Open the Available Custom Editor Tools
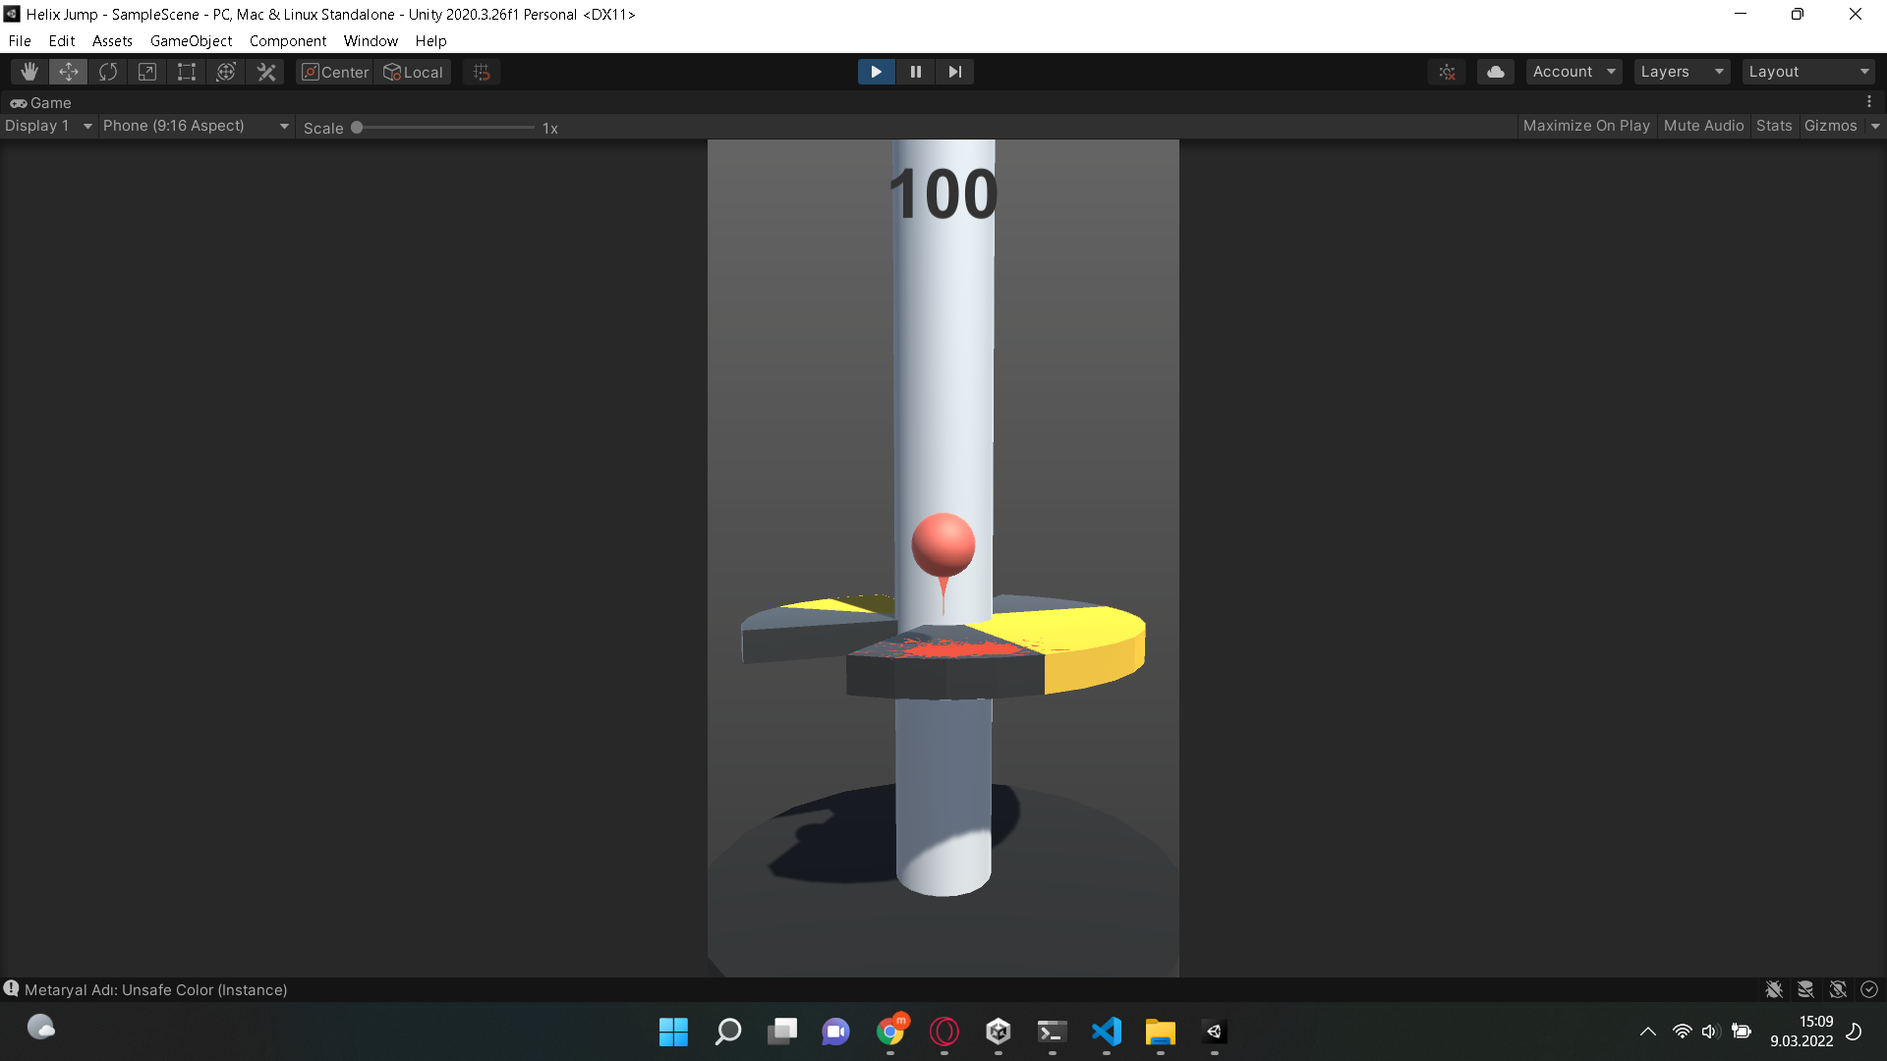This screenshot has width=1887, height=1061. click(265, 71)
